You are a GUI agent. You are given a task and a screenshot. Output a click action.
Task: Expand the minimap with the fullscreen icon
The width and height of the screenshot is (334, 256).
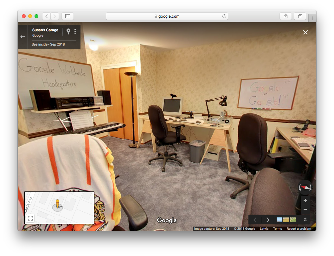(30, 218)
